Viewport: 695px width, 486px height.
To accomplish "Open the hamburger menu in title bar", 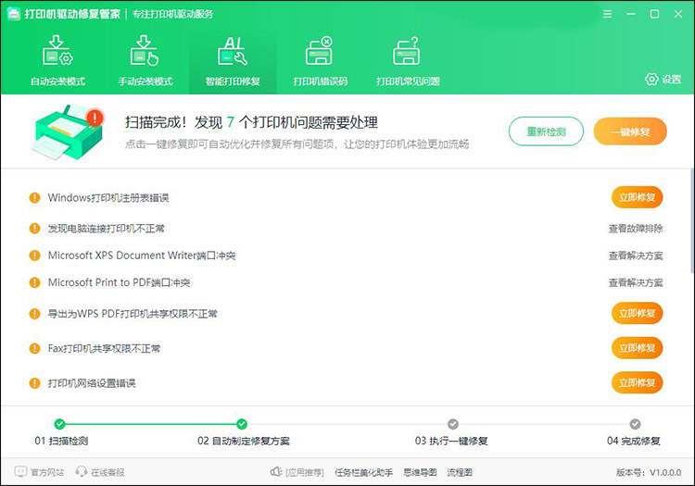I will (607, 15).
